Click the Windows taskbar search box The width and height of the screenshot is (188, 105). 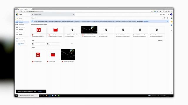tap(28, 96)
